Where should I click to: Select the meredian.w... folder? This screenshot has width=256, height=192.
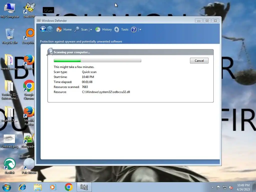(9, 62)
